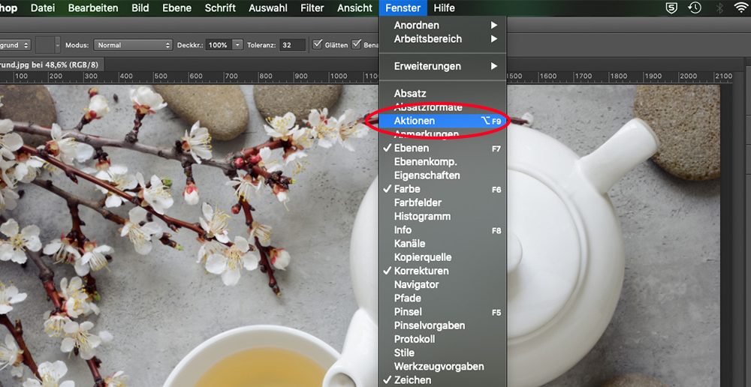
Task: Click the shield icon in menu bar
Action: click(672, 7)
